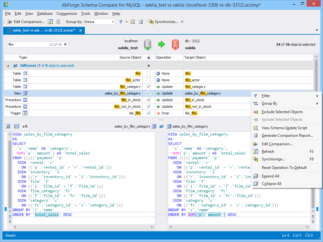Open the Tools menu
Viewport: 323px width, 242px height.
[x=85, y=14]
